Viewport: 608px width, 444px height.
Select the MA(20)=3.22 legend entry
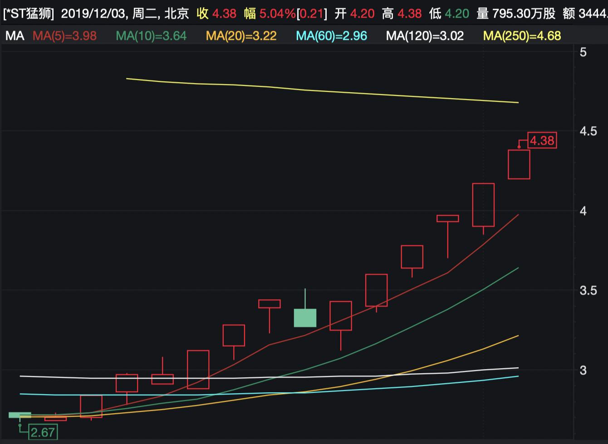click(x=241, y=36)
